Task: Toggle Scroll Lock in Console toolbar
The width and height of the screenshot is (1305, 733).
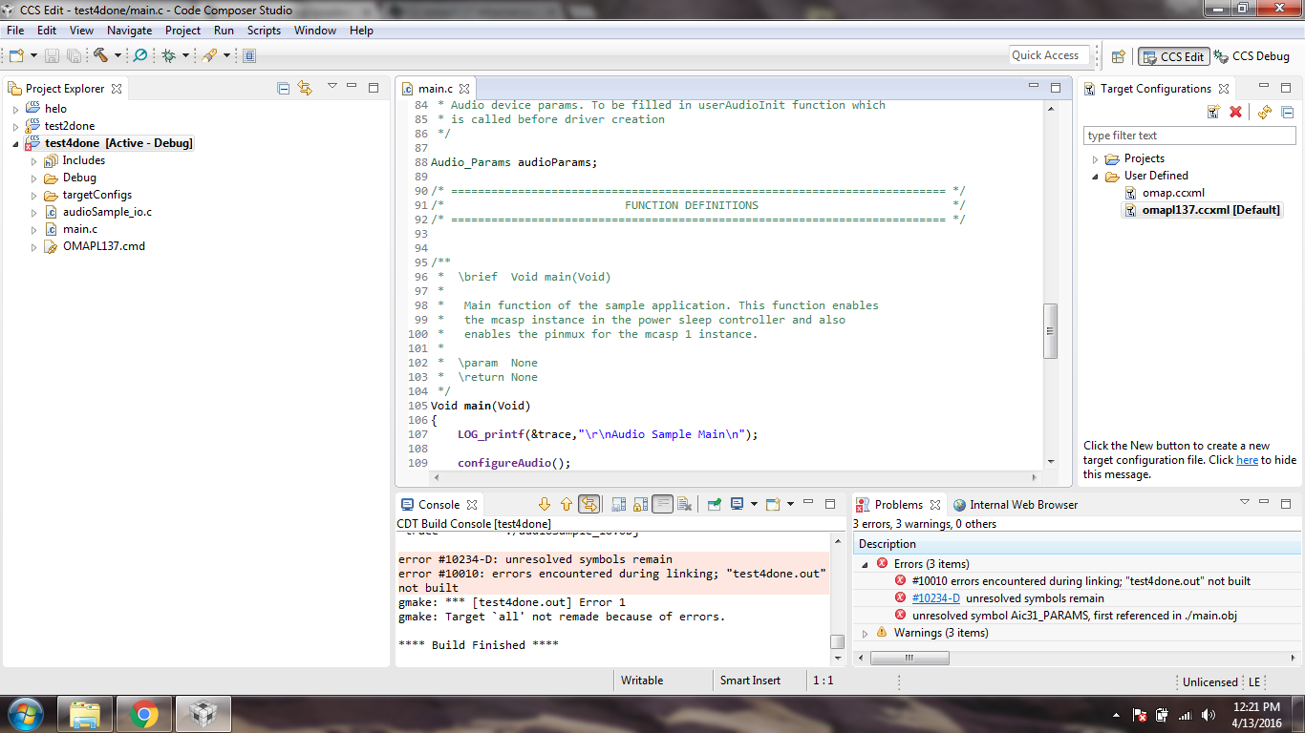Action: click(x=640, y=504)
